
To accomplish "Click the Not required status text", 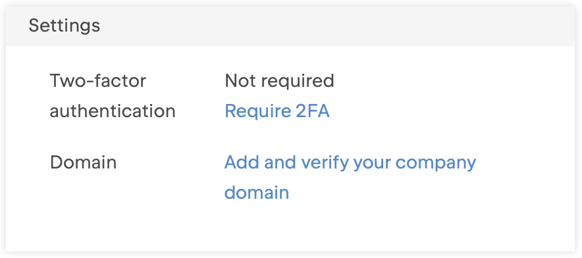I will [280, 80].
